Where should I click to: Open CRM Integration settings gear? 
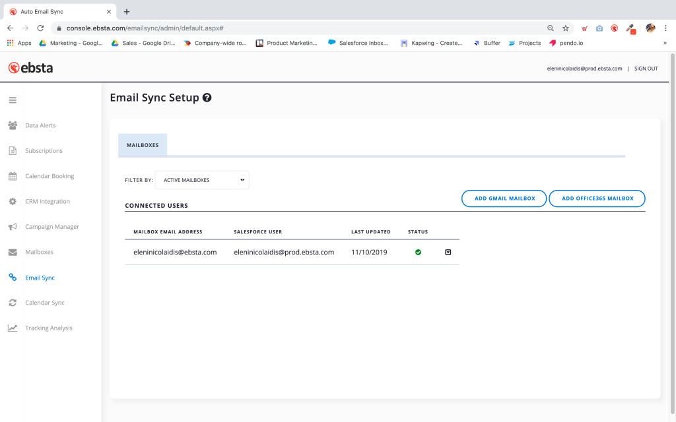13,202
